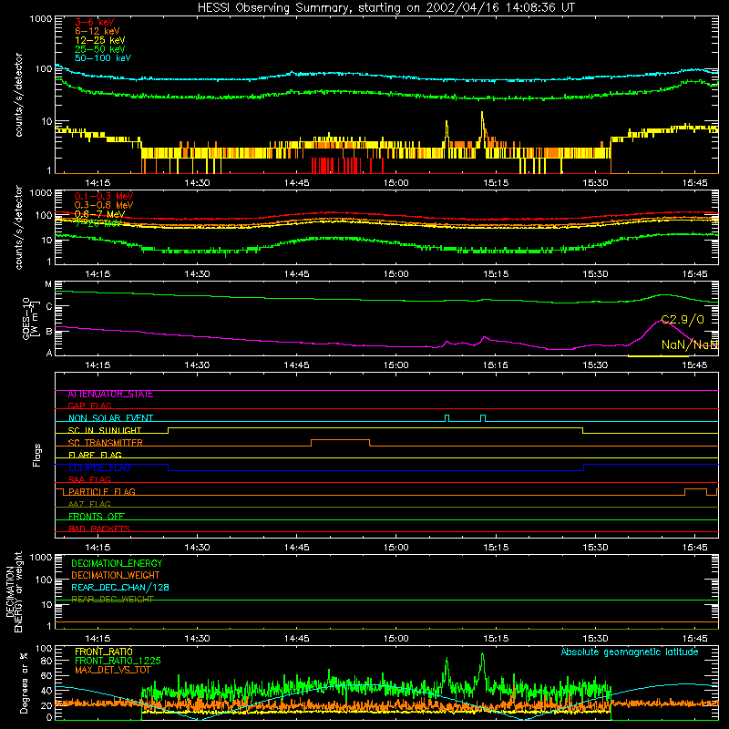Select the Degrees or % axis title
The height and width of the screenshot is (729, 729).
pos(25,683)
